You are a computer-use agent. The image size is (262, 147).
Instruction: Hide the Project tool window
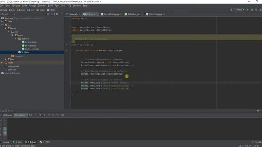(61, 14)
